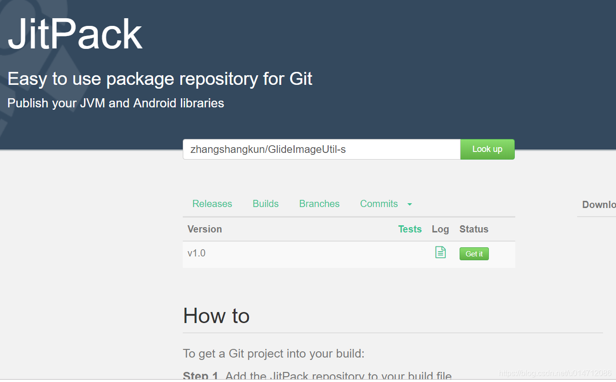Click the Downloads heading at right edge
Image resolution: width=616 pixels, height=382 pixels.
point(599,205)
